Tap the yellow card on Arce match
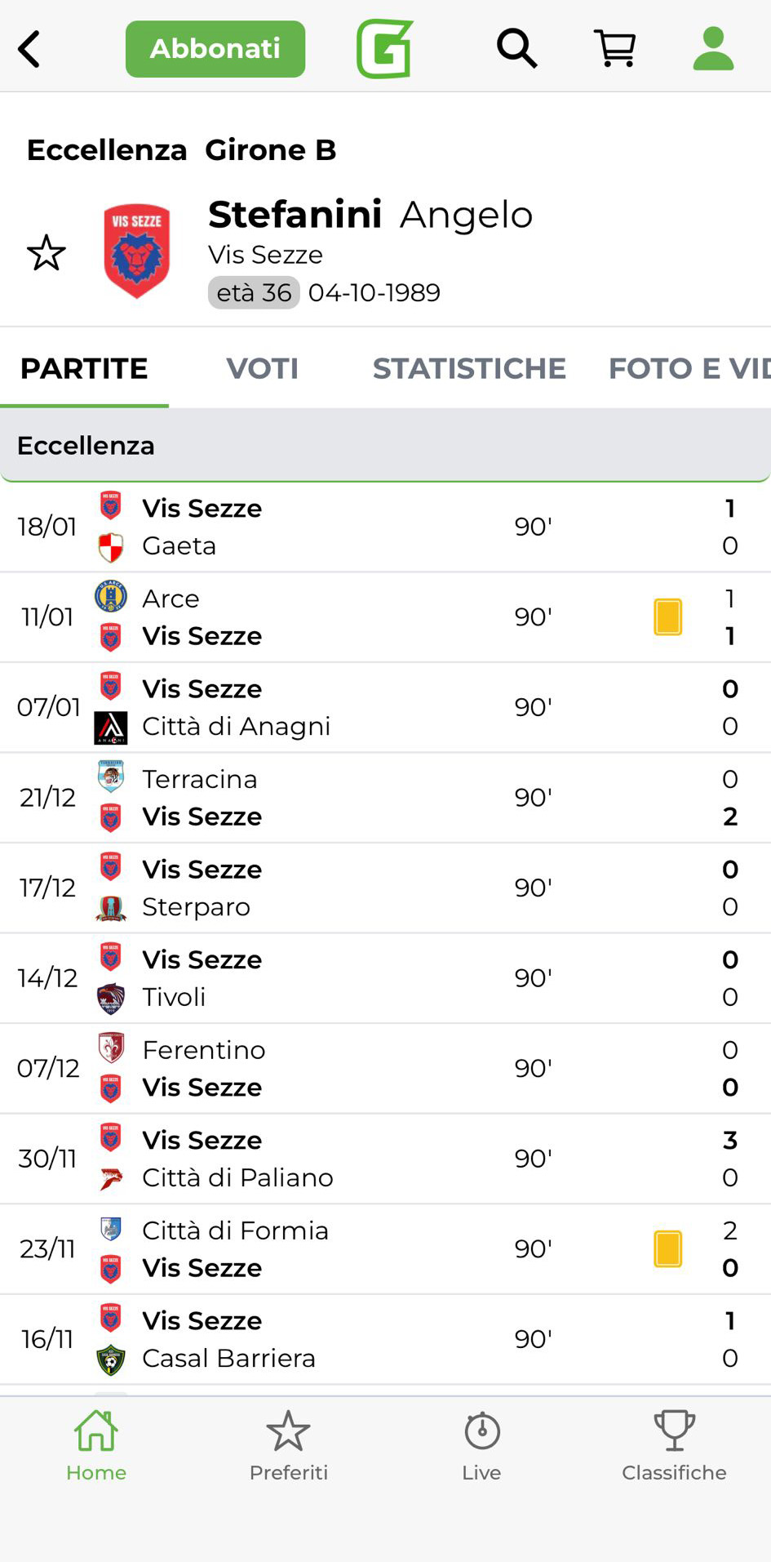The width and height of the screenshot is (771, 1562). 667,617
